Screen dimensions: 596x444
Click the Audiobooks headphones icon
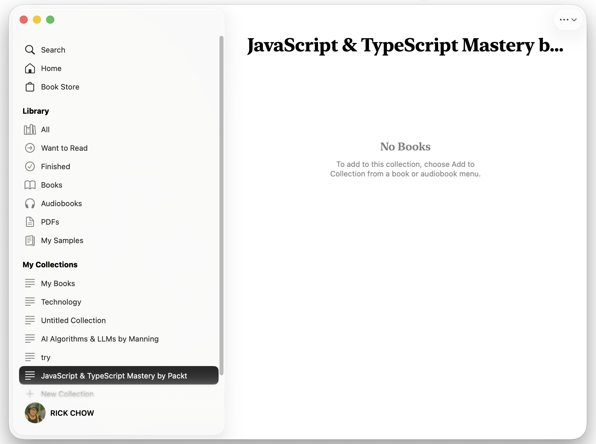(x=30, y=204)
